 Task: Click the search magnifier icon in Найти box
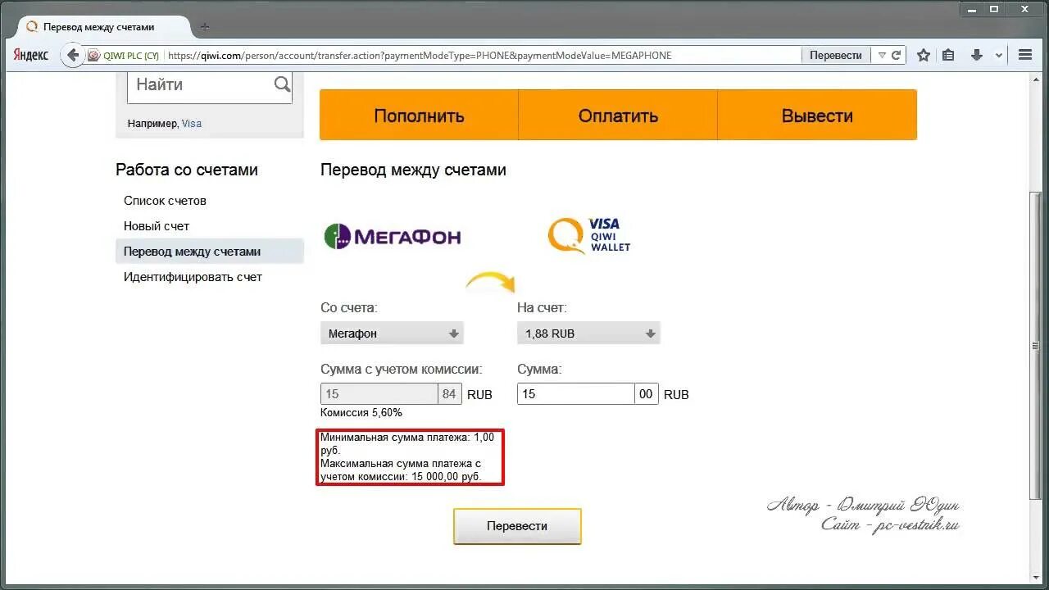tap(282, 84)
